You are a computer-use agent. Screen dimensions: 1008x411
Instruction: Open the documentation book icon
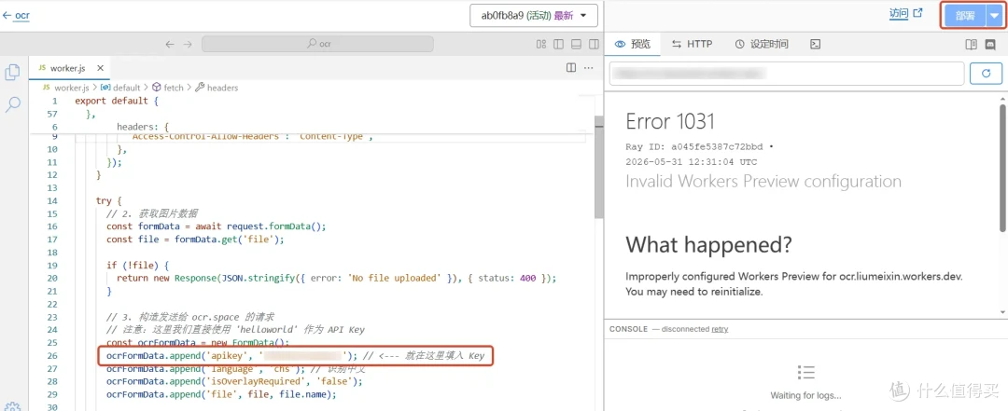point(972,45)
